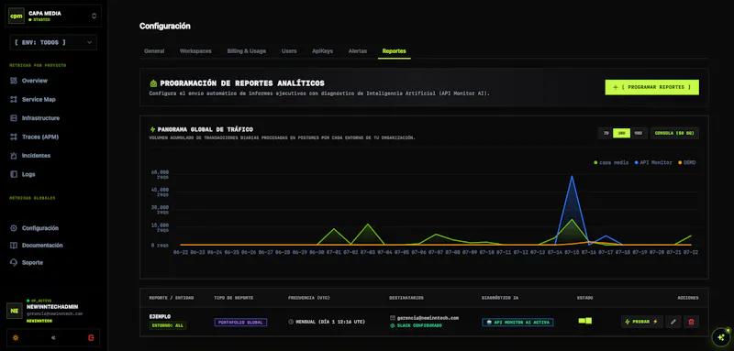
Task: Click the Diagnóstico IA column header
Action: point(499,298)
